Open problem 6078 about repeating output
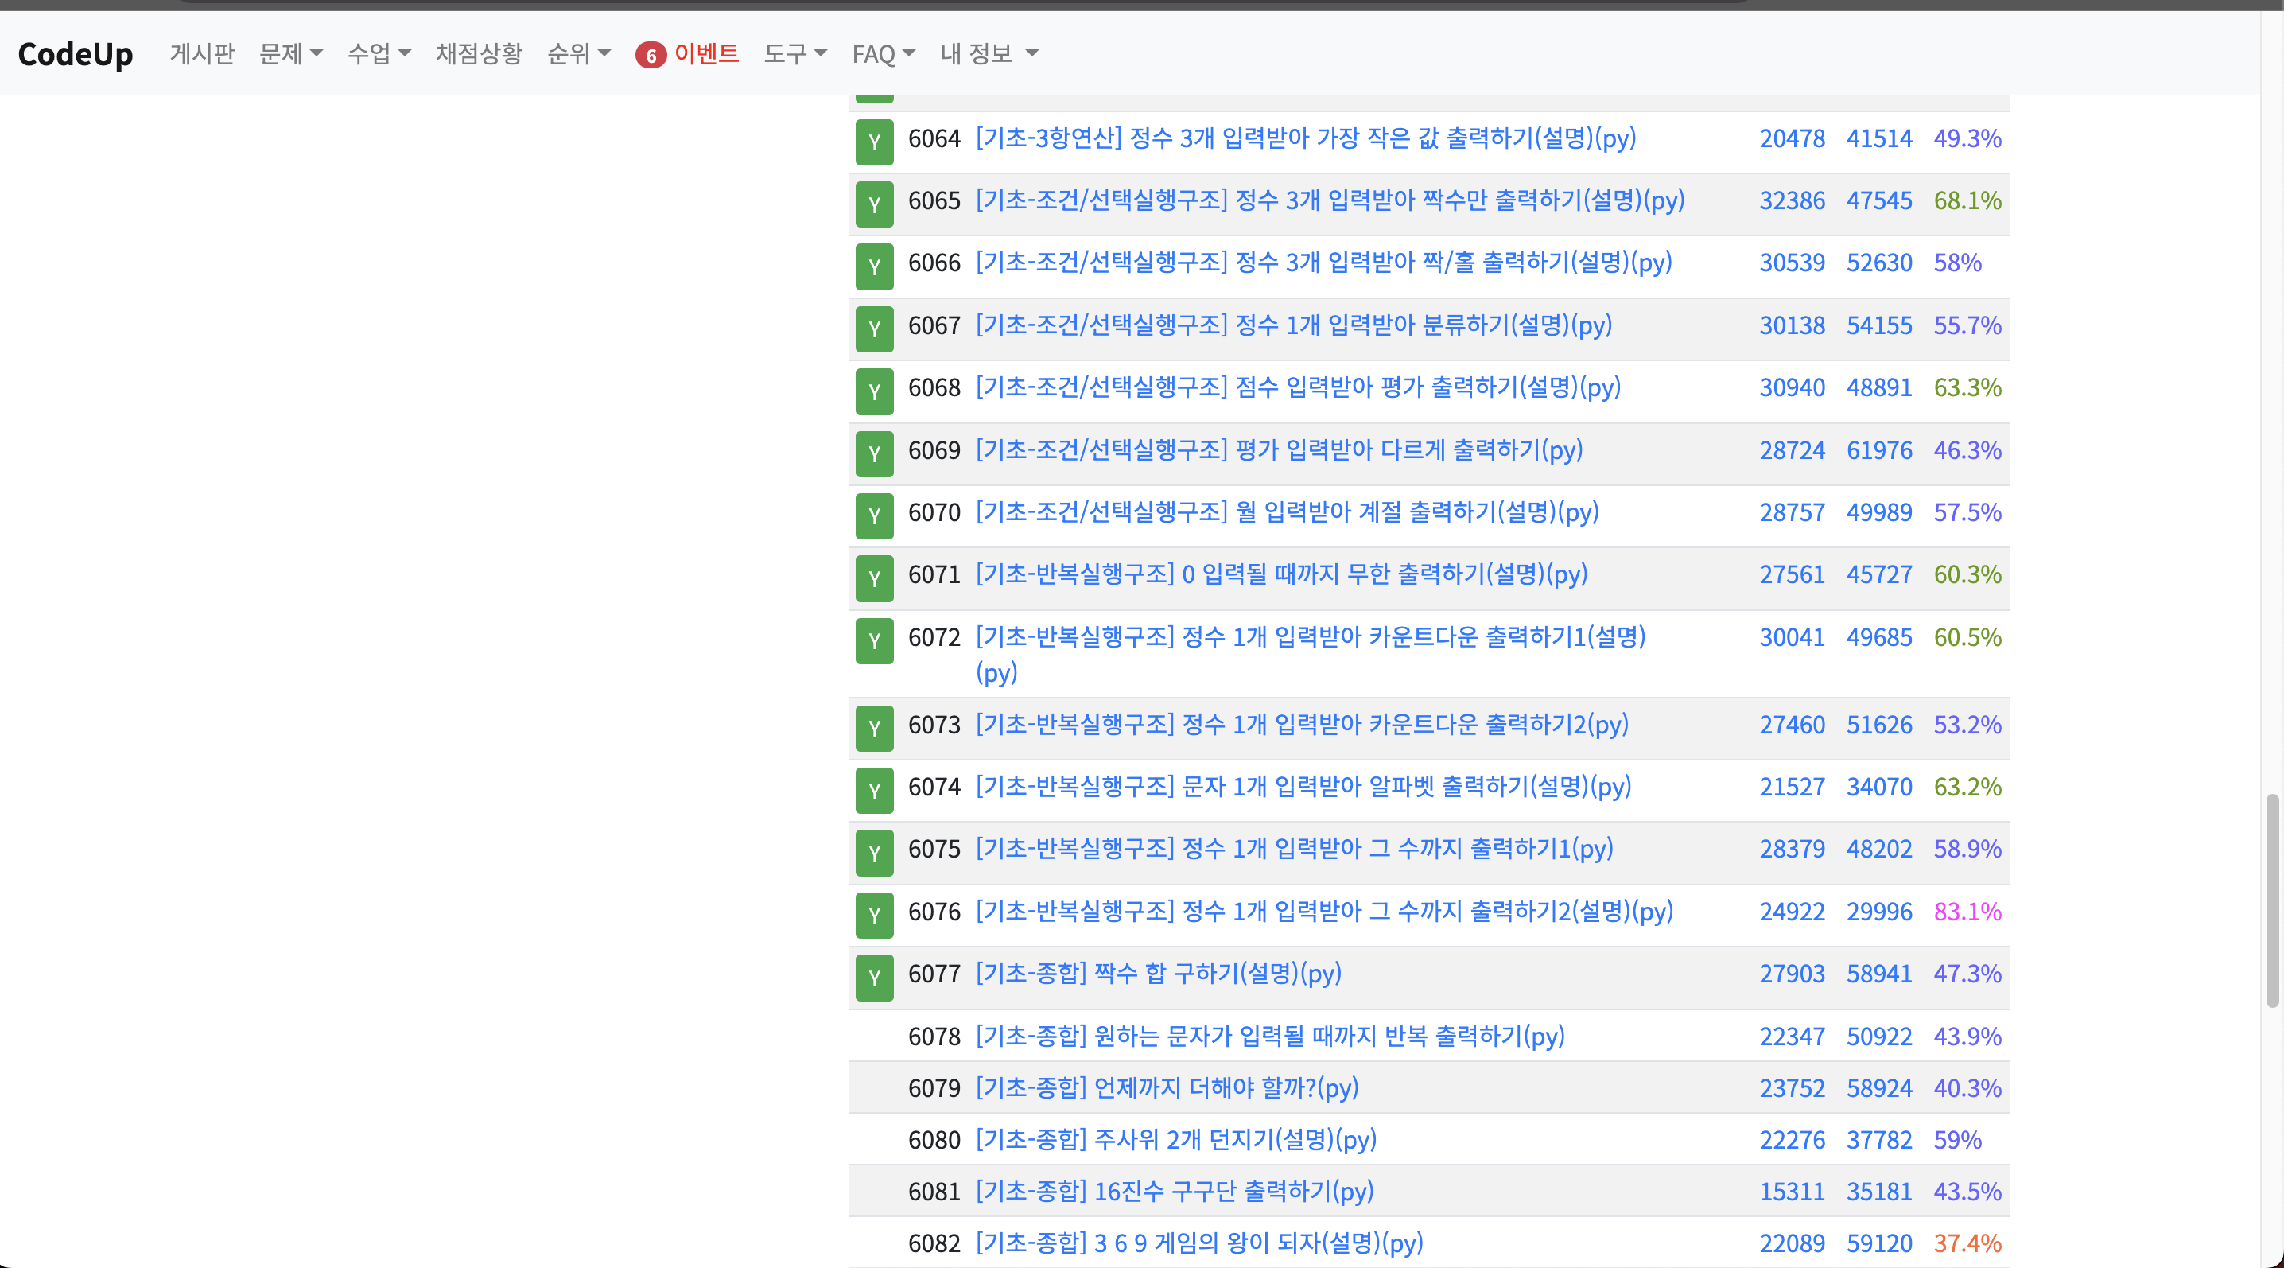This screenshot has width=2284, height=1268. click(x=1268, y=1037)
